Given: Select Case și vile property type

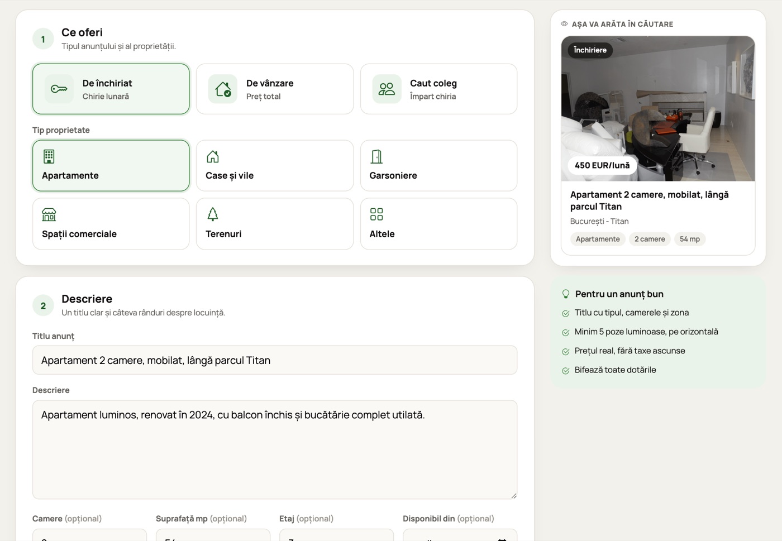Looking at the screenshot, I should [275, 166].
